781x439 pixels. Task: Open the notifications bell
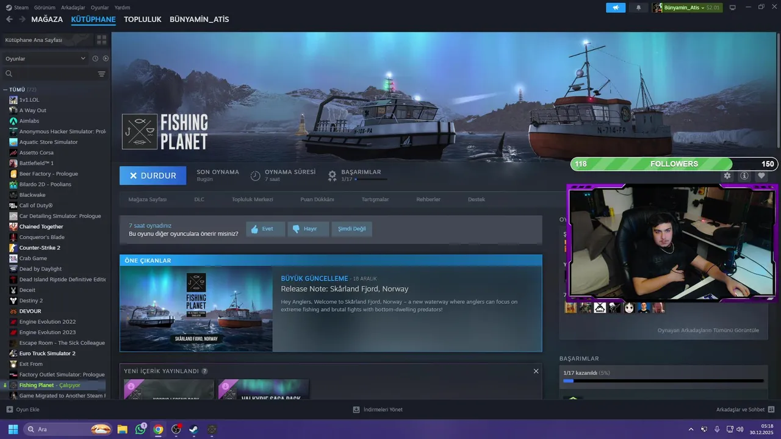638,8
